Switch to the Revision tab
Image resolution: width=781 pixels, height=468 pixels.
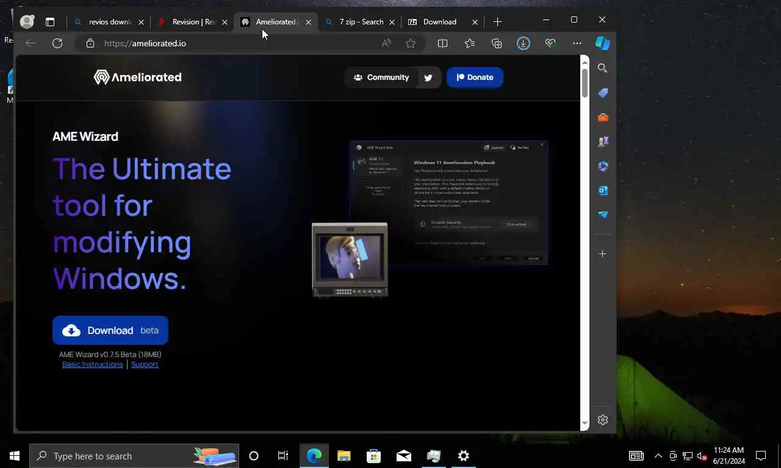pyautogui.click(x=193, y=22)
